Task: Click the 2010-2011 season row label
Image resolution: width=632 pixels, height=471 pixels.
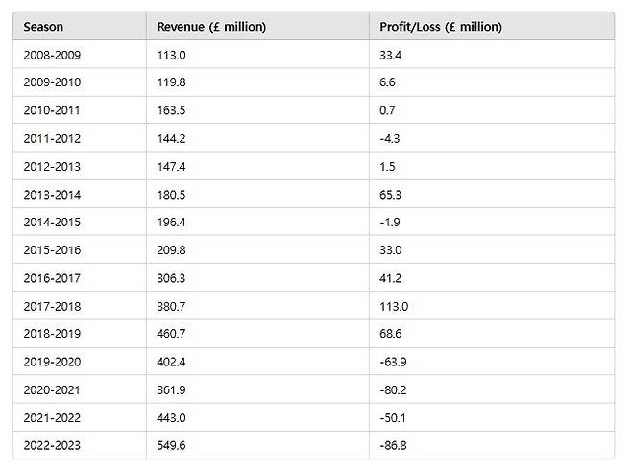Action: point(53,110)
